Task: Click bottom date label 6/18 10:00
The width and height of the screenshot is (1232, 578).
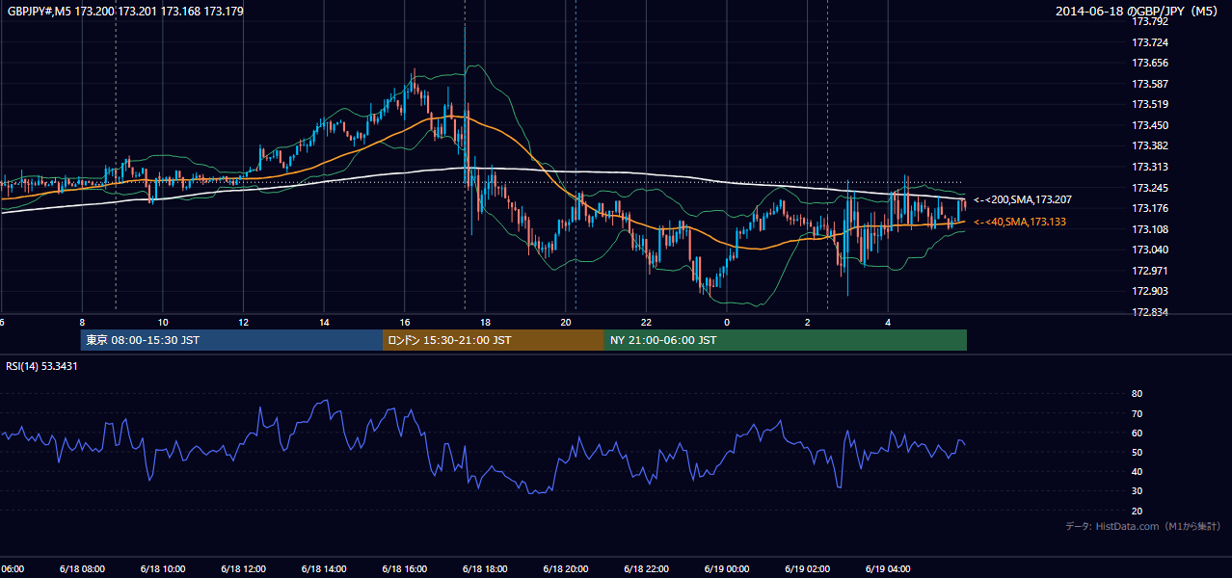Action: pos(163,569)
